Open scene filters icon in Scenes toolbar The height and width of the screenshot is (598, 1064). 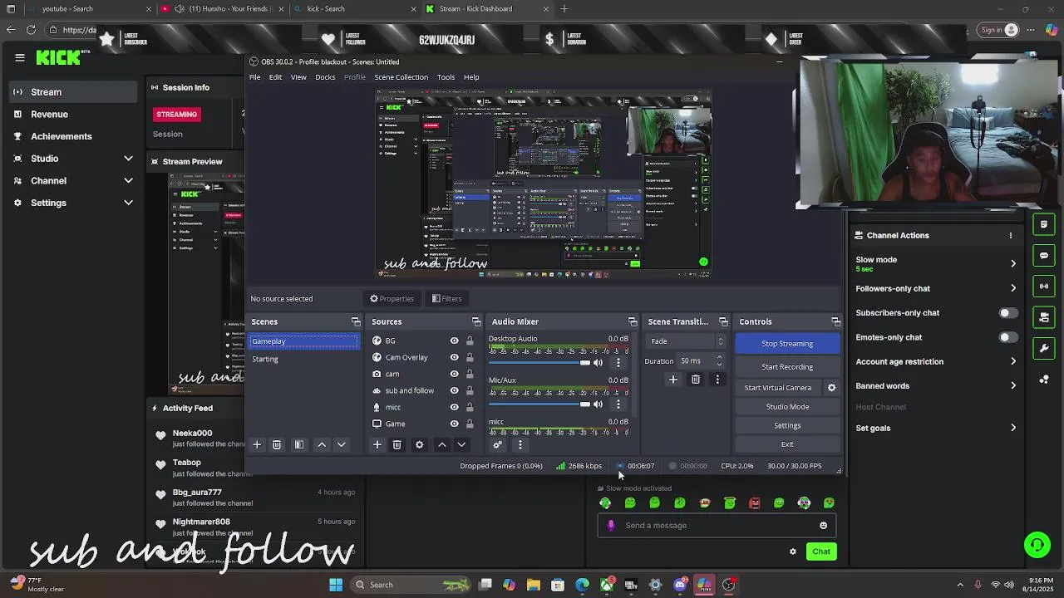299,445
